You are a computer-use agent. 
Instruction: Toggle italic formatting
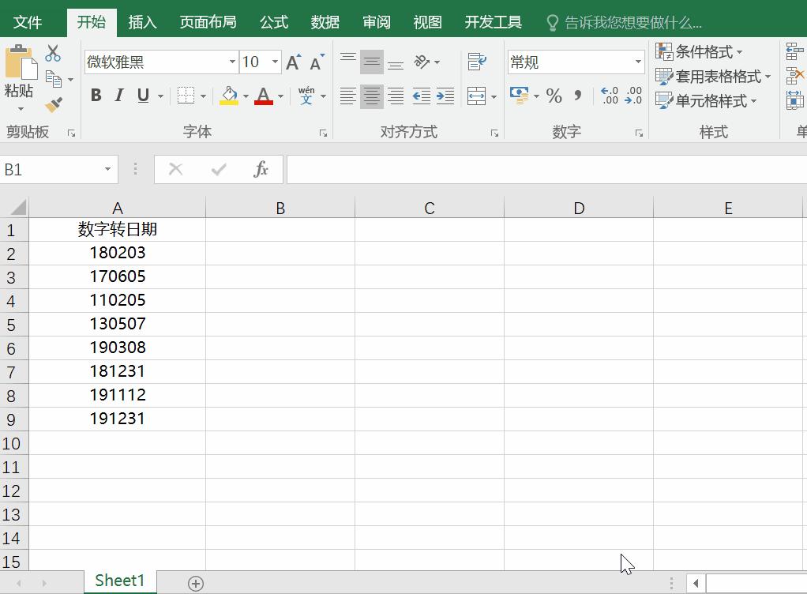click(119, 96)
